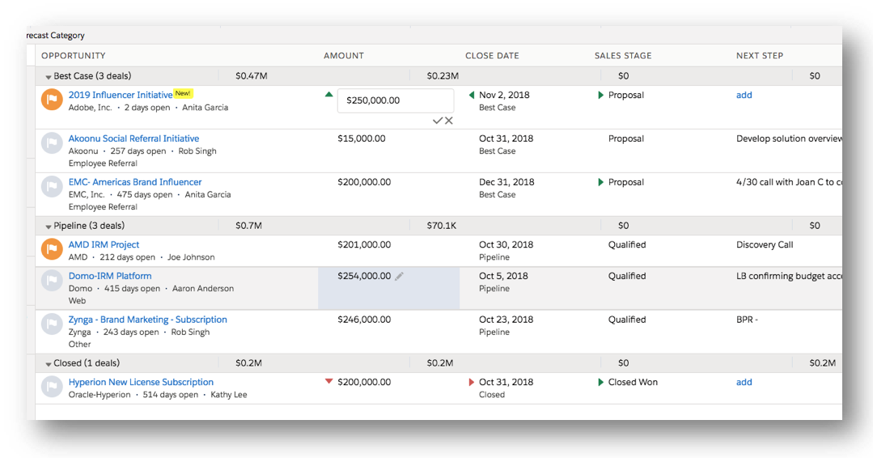Click red down arrow beside Hyperion amount
Viewport: 873px width, 458px height.
pos(329,381)
